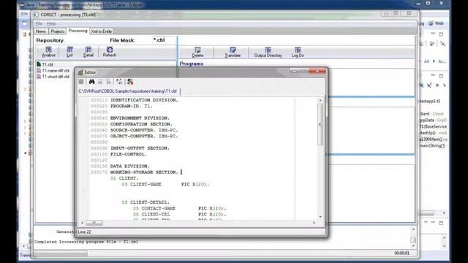Click the log panel scroll up arrow
This screenshot has width=468, height=263.
(x=413, y=229)
